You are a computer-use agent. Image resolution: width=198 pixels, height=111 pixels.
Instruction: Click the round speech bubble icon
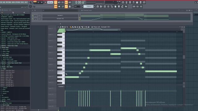click(144, 2)
